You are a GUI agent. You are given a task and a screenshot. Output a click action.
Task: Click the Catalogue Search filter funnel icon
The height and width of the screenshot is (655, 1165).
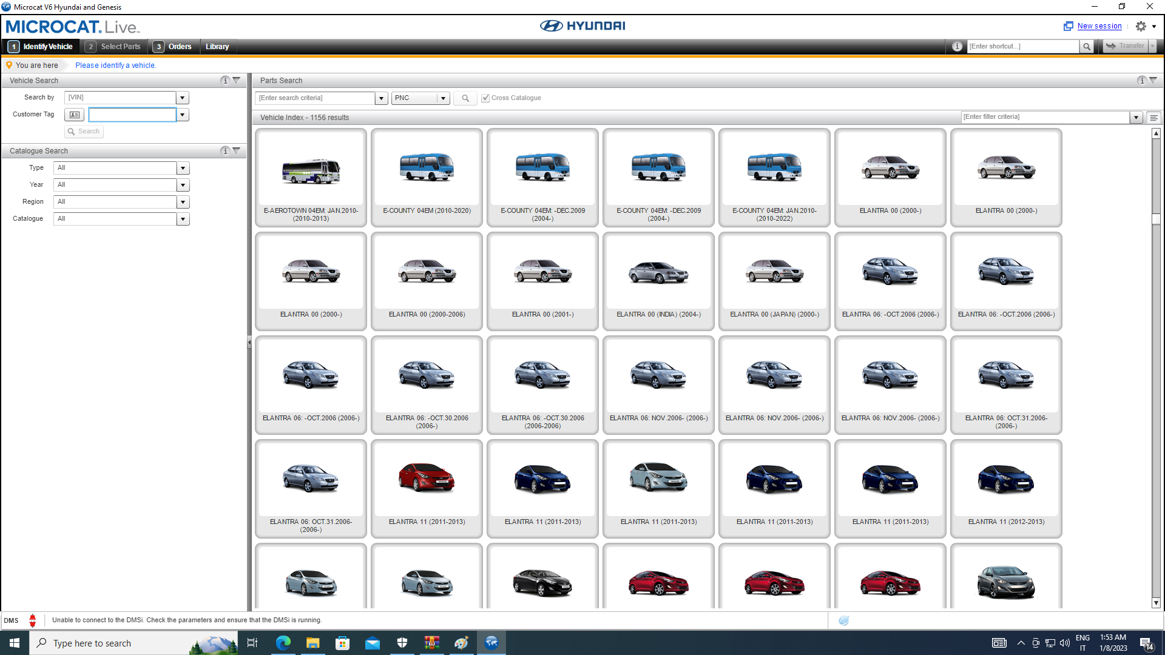coord(237,151)
